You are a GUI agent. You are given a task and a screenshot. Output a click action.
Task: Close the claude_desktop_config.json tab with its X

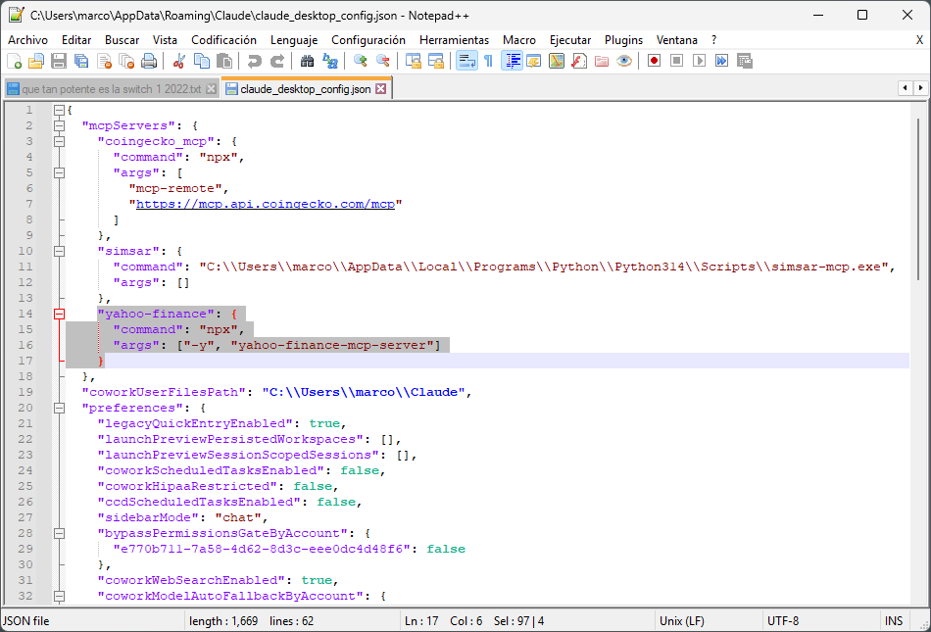click(380, 89)
